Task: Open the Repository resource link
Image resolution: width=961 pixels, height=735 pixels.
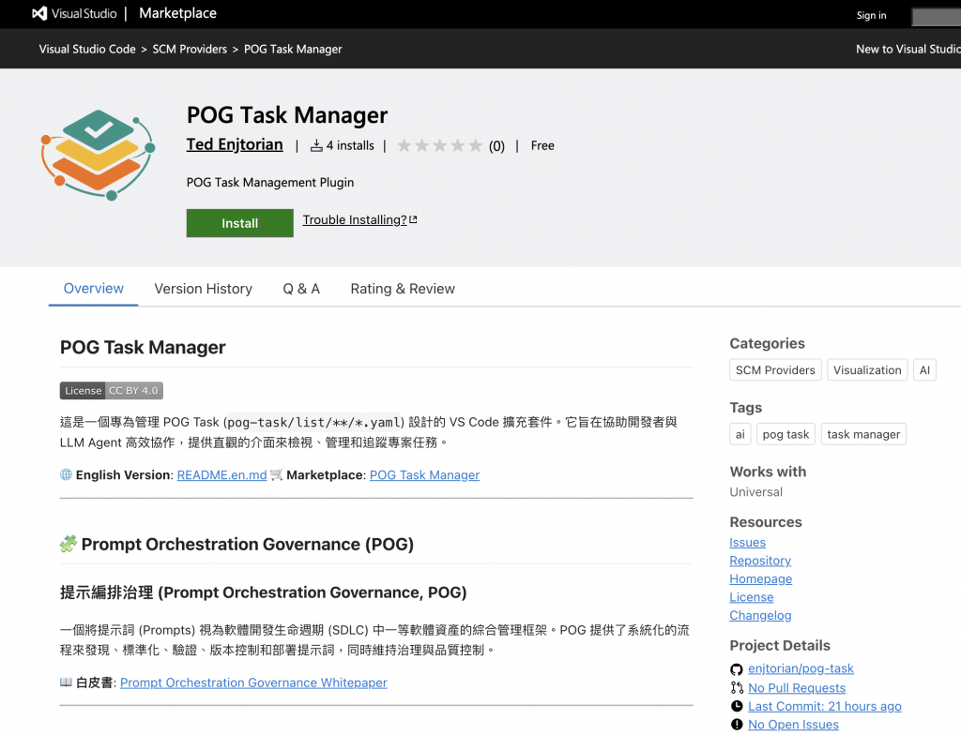Action: click(760, 561)
